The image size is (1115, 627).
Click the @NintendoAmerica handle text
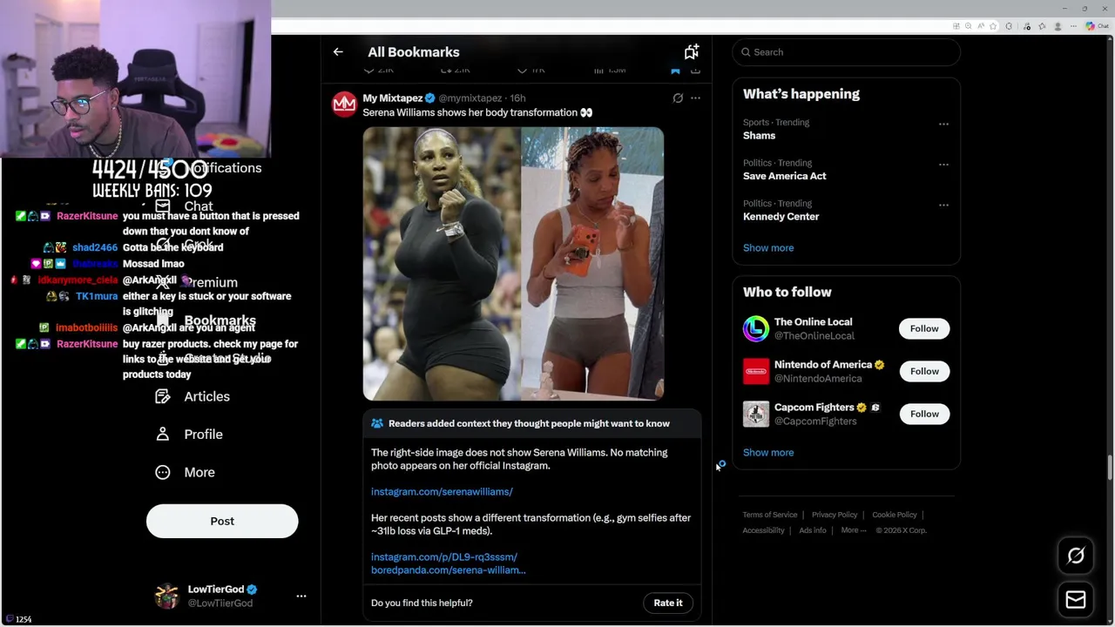click(x=818, y=379)
